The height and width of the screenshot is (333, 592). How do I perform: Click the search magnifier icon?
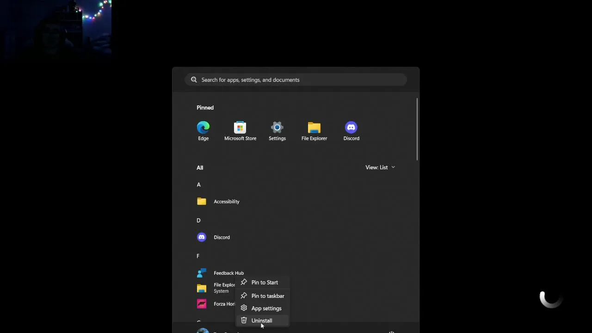tap(194, 80)
